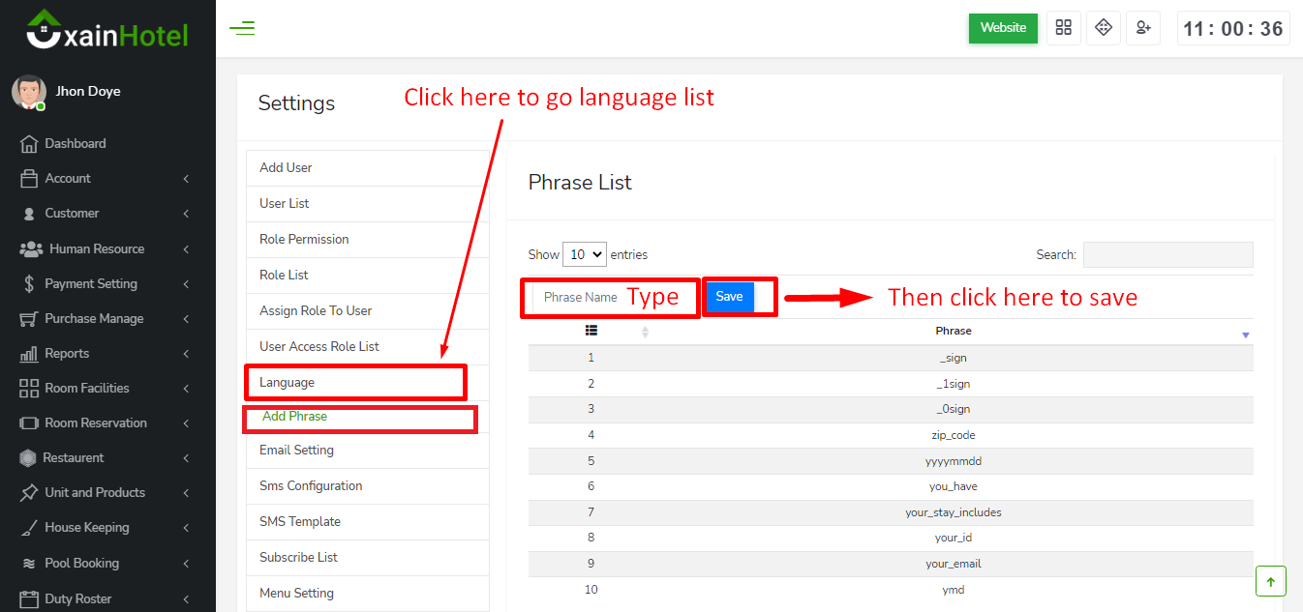Select Role Permission settings item
Screen dimensions: 1303x612
coord(304,239)
